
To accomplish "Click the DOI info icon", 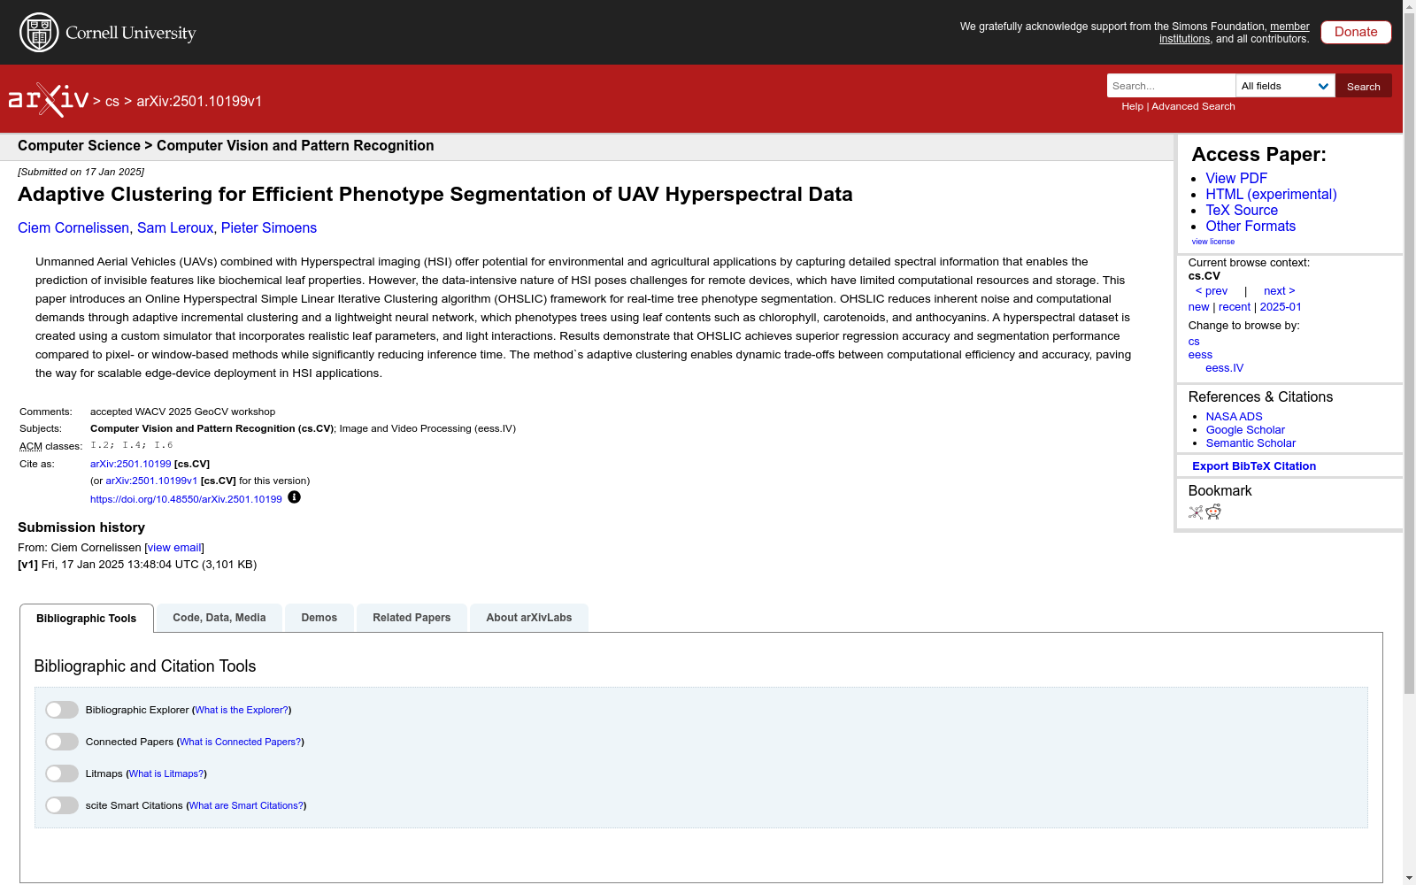I will pyautogui.click(x=294, y=497).
